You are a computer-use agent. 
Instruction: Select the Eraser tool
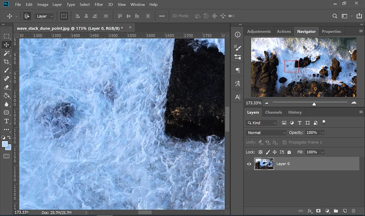(x=7, y=87)
